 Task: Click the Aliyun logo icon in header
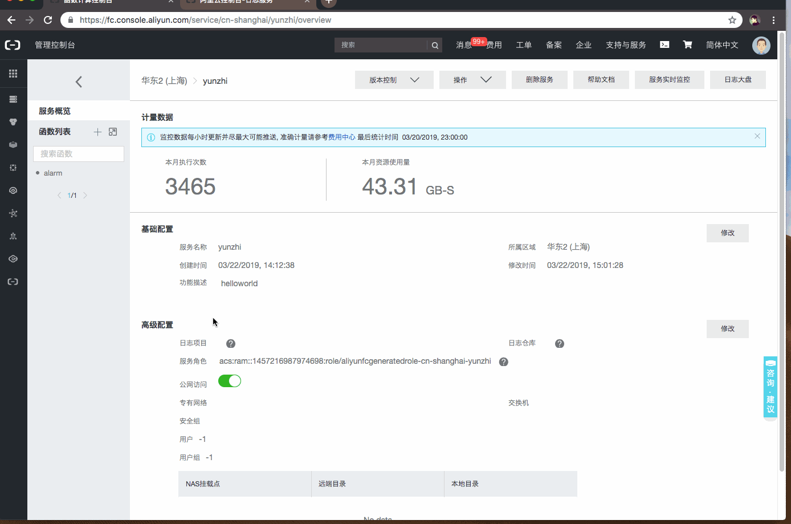coord(13,45)
